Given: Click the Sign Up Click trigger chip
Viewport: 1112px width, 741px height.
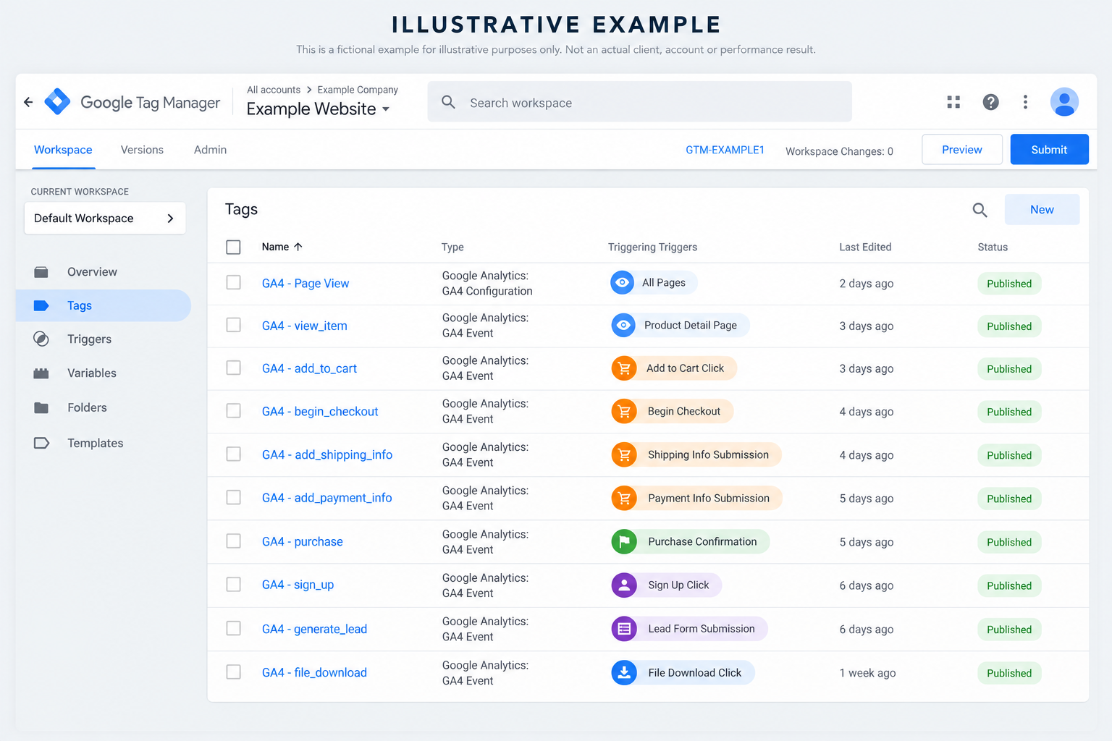Looking at the screenshot, I should coord(667,585).
